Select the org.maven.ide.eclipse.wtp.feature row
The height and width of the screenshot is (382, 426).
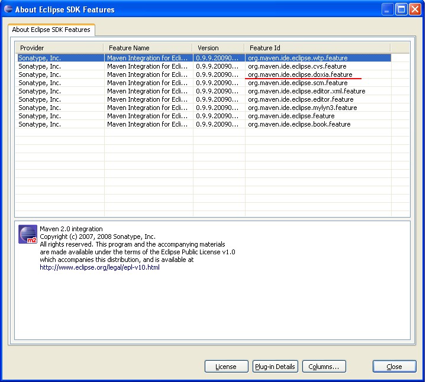[x=204, y=58]
